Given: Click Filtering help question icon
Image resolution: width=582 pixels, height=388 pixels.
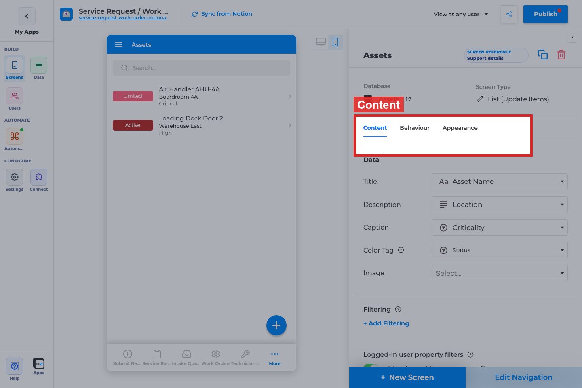Looking at the screenshot, I should pyautogui.click(x=398, y=310).
